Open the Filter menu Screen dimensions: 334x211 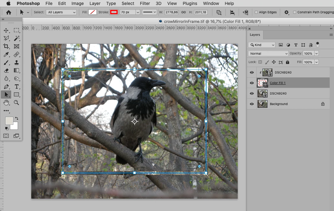(x=145, y=3)
